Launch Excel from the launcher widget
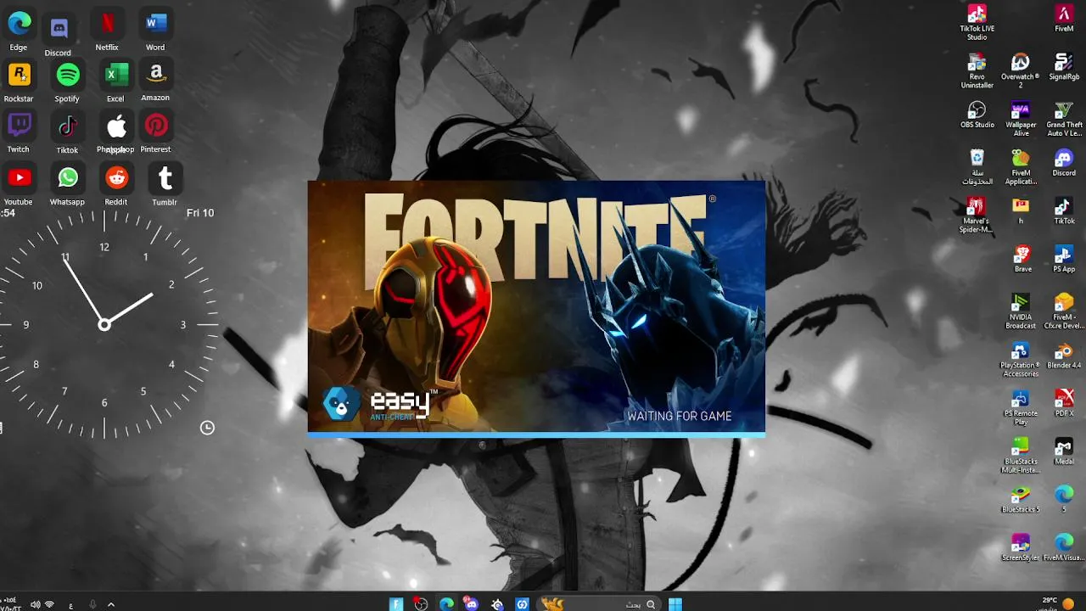This screenshot has height=611, width=1086. [116, 75]
